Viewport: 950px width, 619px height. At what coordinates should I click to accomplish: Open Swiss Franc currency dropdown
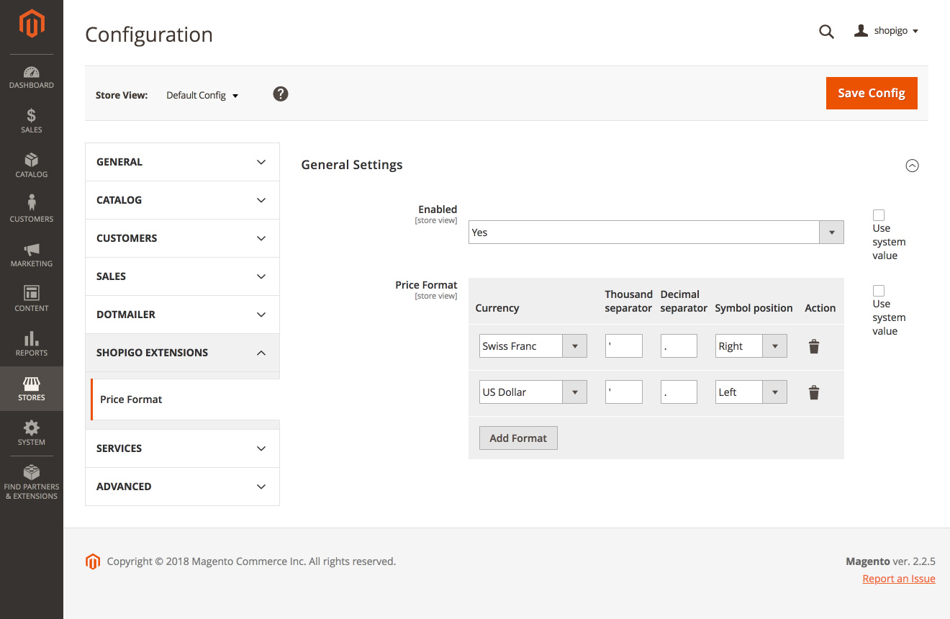click(533, 346)
